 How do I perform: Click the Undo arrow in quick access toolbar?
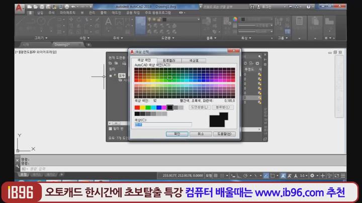click(x=73, y=7)
